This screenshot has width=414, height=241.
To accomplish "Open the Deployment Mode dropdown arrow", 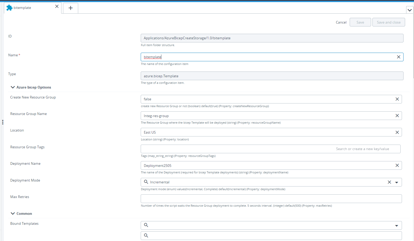I will point(396,182).
